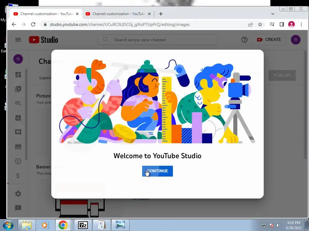Open Chrome three-dot menu
309x231 pixels.
click(x=301, y=24)
